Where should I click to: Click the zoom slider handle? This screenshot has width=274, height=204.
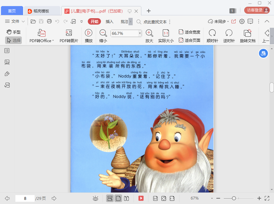point(234,198)
